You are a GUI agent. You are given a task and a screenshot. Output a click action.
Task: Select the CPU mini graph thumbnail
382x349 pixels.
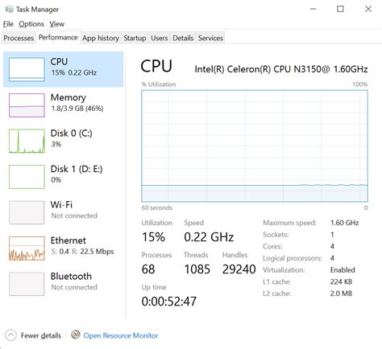[27, 69]
